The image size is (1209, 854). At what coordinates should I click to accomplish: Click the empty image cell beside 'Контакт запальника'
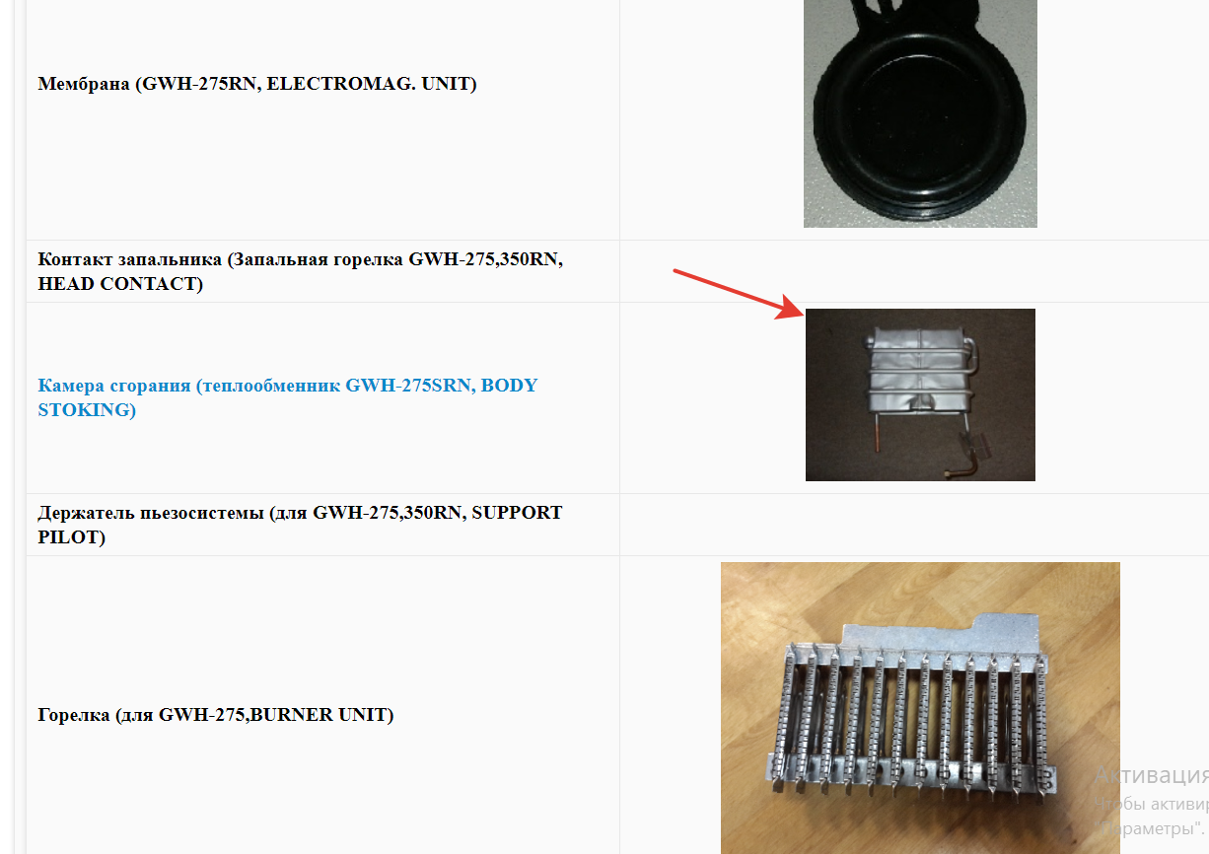click(x=914, y=271)
